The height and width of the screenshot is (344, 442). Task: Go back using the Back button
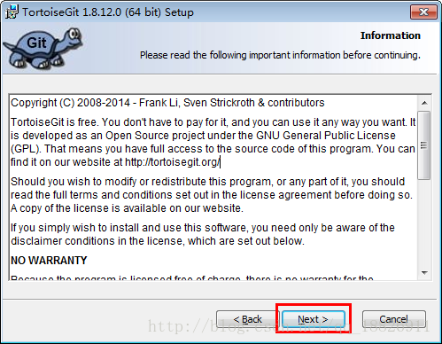[247, 319]
